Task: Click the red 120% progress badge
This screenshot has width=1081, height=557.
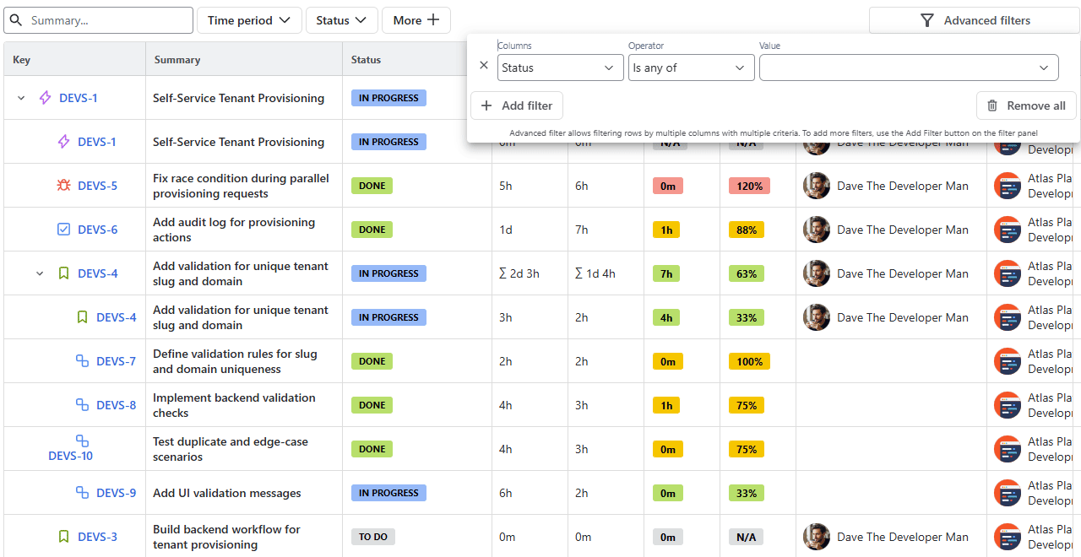Action: tap(749, 186)
